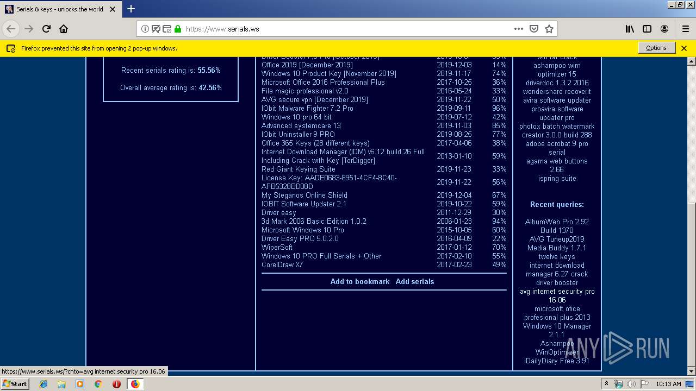
Task: Click the taskbar clock 10:13 AM
Action: 668,384
